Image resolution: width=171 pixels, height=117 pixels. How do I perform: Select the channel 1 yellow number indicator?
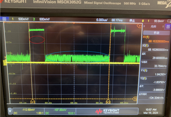tap(13, 19)
